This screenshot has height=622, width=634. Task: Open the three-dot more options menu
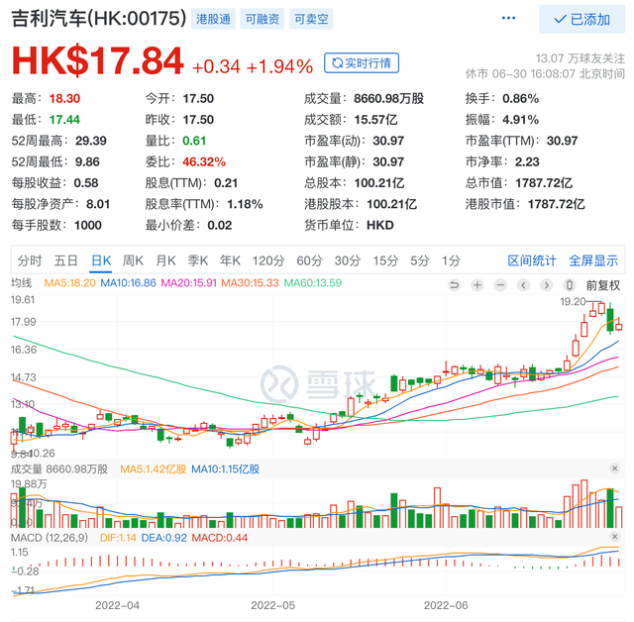[508, 18]
